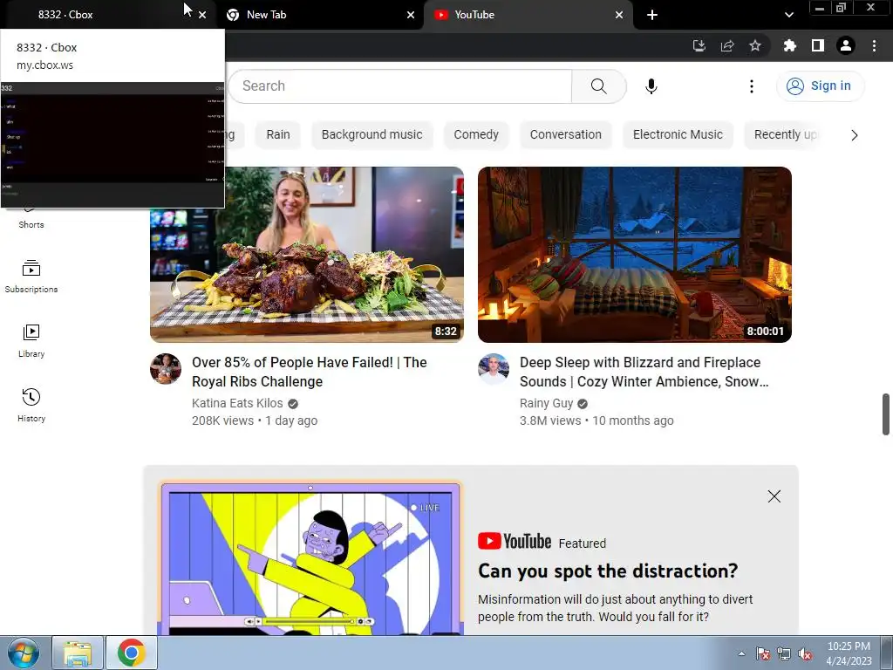Close the YouTube tab
This screenshot has width=893, height=670.
pos(619,15)
